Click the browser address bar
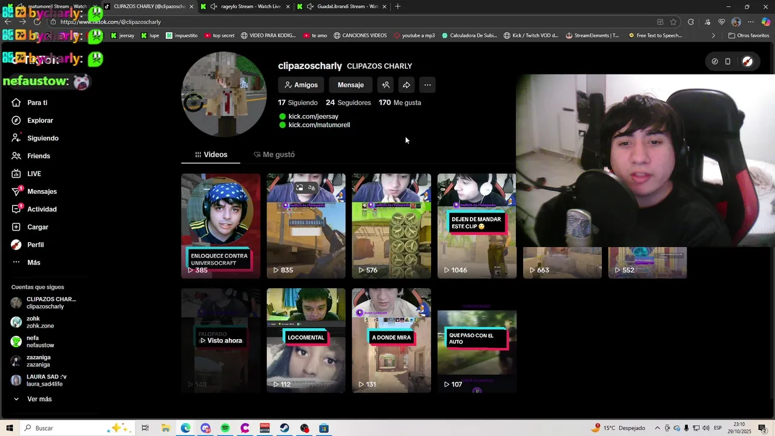The height and width of the screenshot is (436, 775). 351,22
